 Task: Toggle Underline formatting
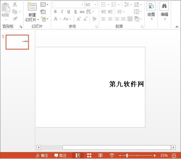pos(69,12)
